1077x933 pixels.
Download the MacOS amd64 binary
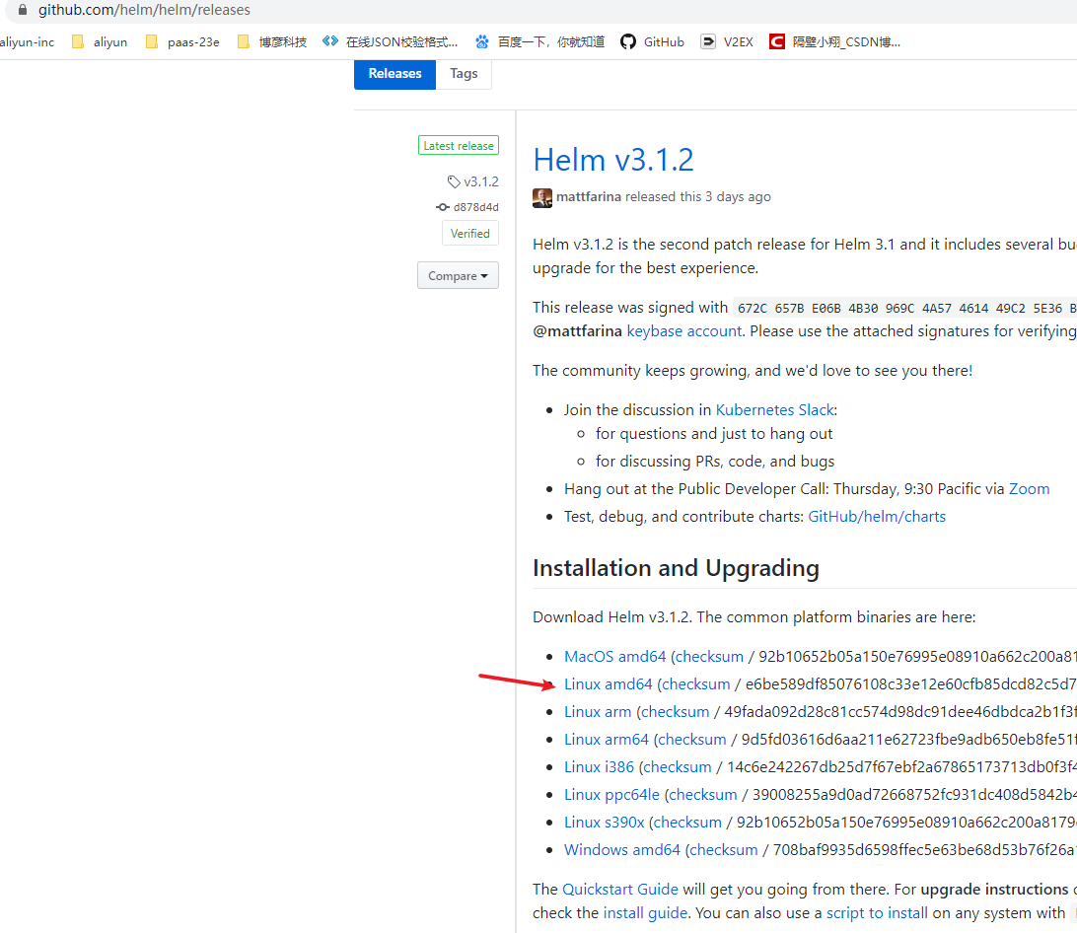coord(614,657)
